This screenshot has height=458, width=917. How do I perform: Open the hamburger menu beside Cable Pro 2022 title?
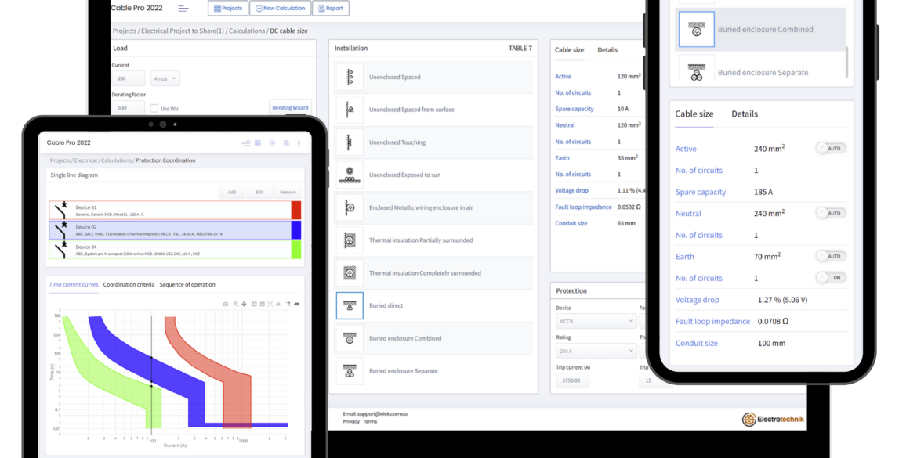pyautogui.click(x=183, y=8)
